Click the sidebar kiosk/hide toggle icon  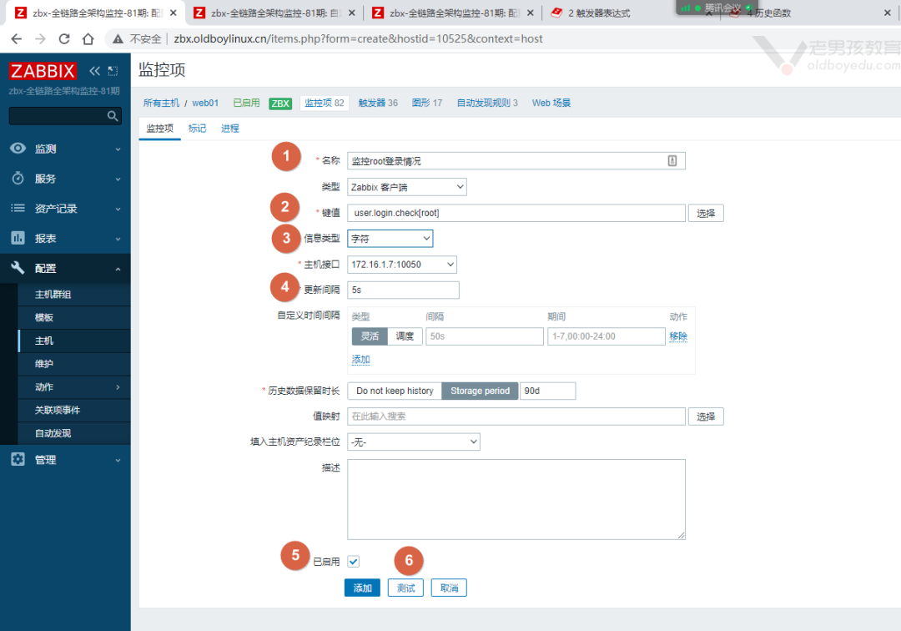[x=113, y=71]
